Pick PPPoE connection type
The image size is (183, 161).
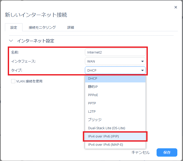tap(115, 95)
